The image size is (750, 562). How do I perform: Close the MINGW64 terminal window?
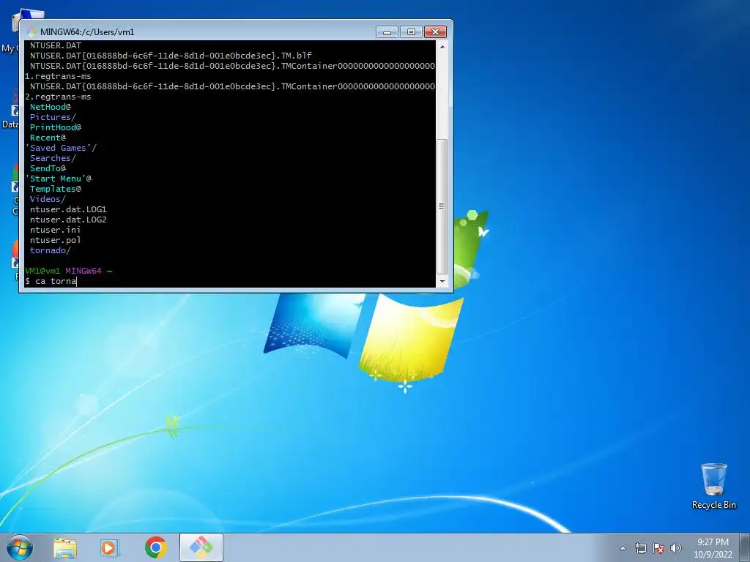(x=435, y=32)
